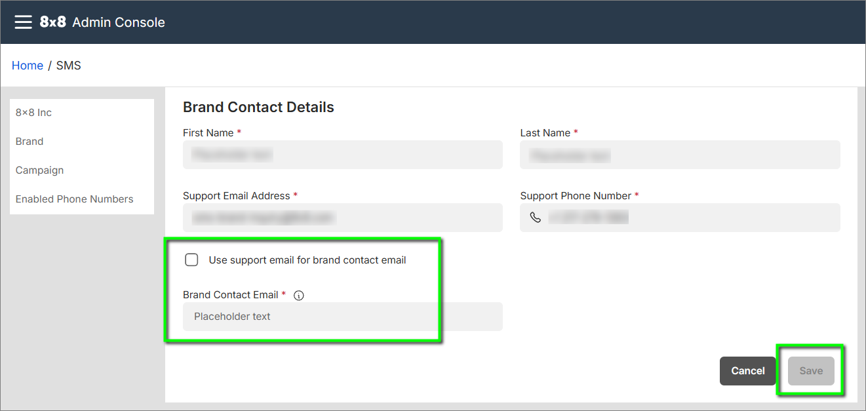The width and height of the screenshot is (866, 411).
Task: Open the Brand sidebar section
Action: pyautogui.click(x=30, y=142)
